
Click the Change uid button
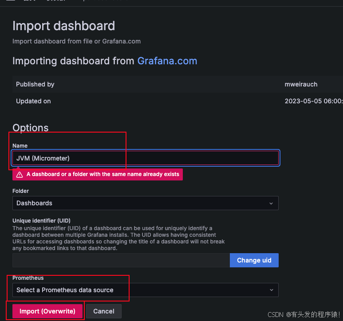[254, 260]
